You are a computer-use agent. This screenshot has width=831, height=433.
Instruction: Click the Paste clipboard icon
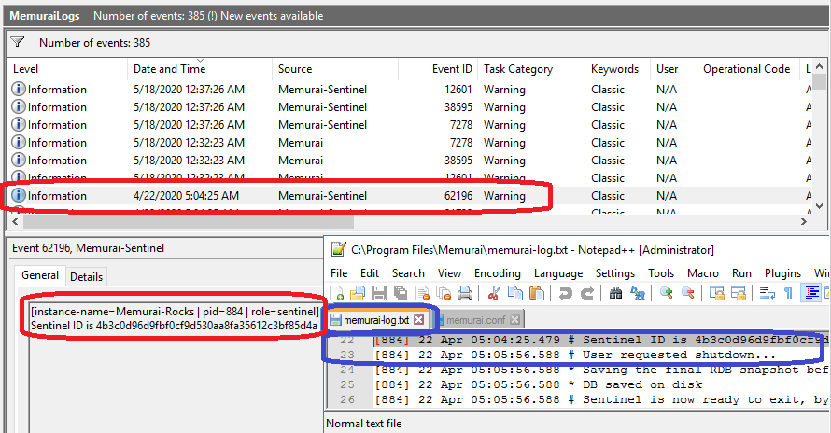click(536, 293)
